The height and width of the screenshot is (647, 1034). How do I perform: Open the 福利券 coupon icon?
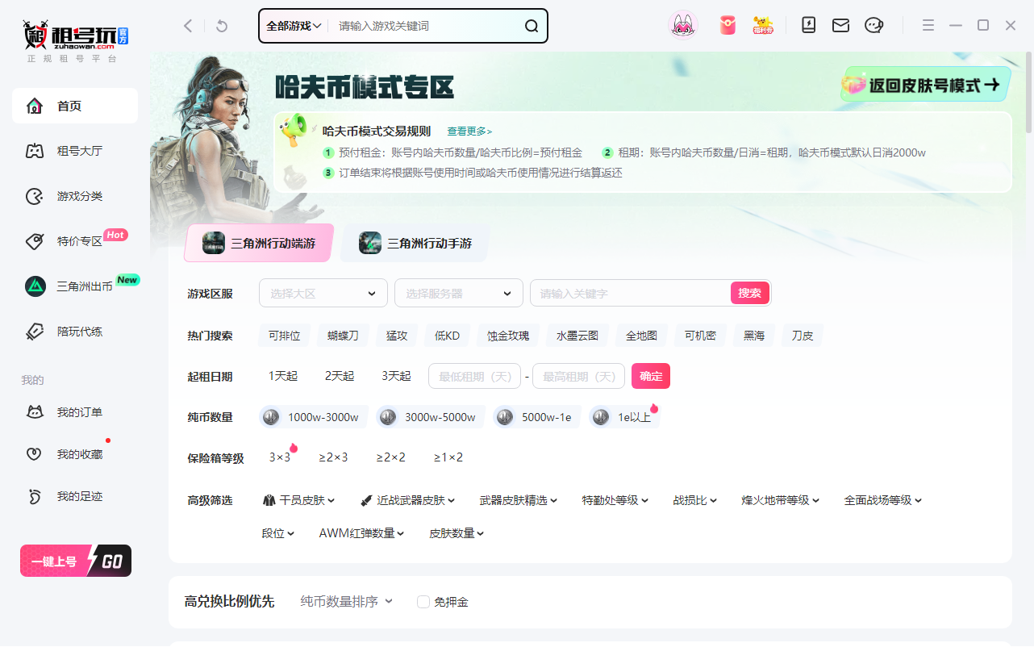coord(763,25)
